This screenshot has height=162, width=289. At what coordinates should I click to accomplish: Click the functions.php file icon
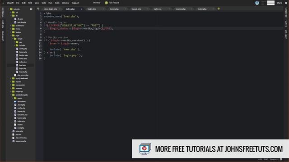15,115
